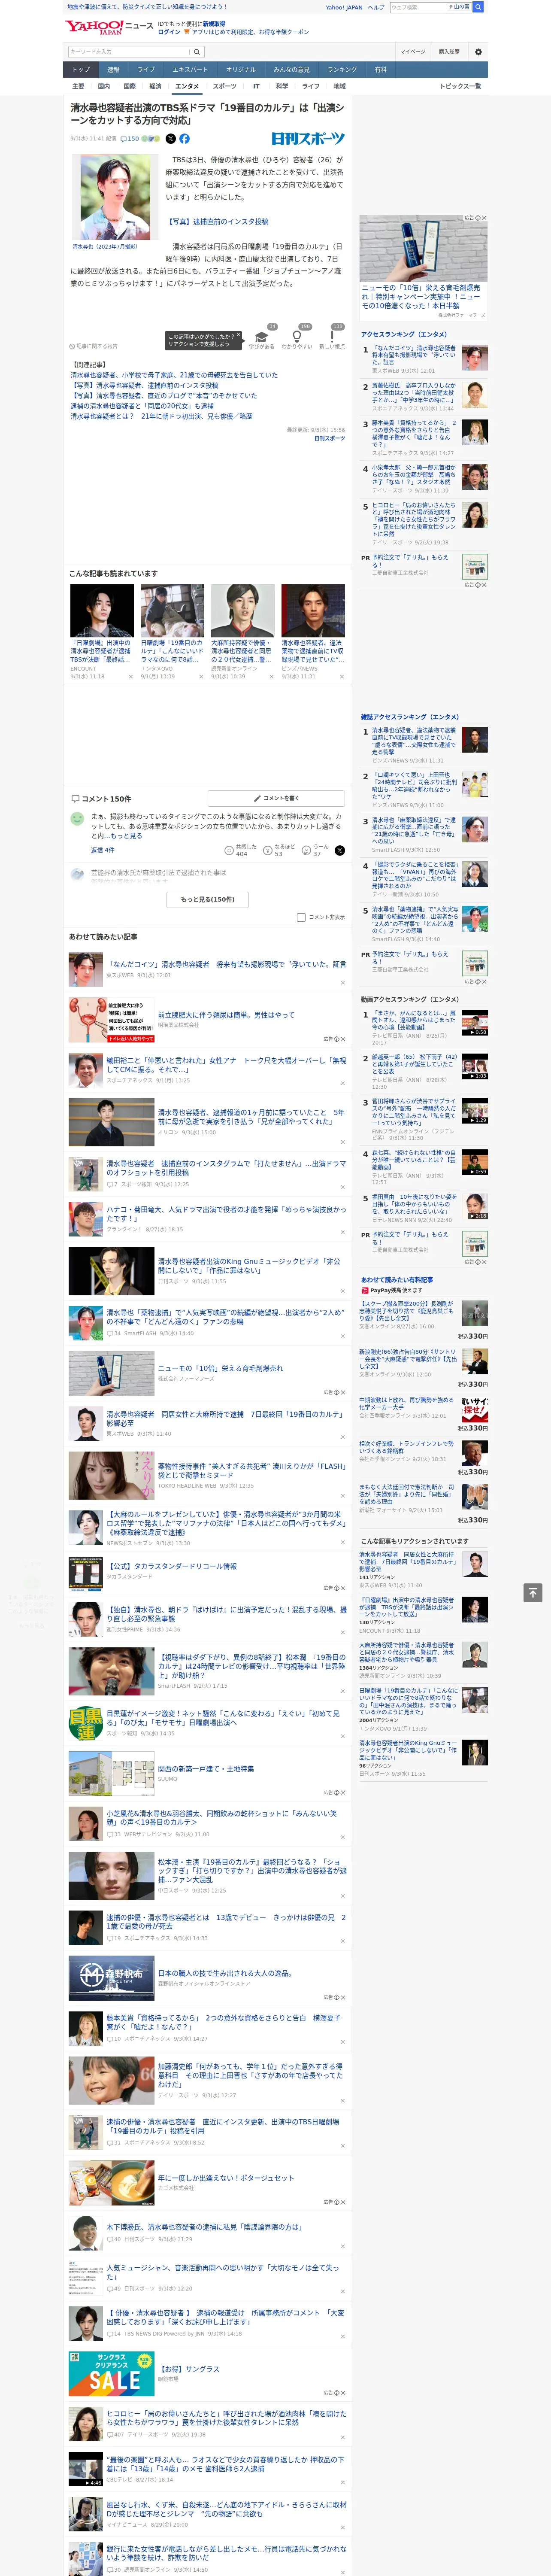Click the keyword search magnifier icon
Screen dimensions: 551x2576
pos(197,51)
